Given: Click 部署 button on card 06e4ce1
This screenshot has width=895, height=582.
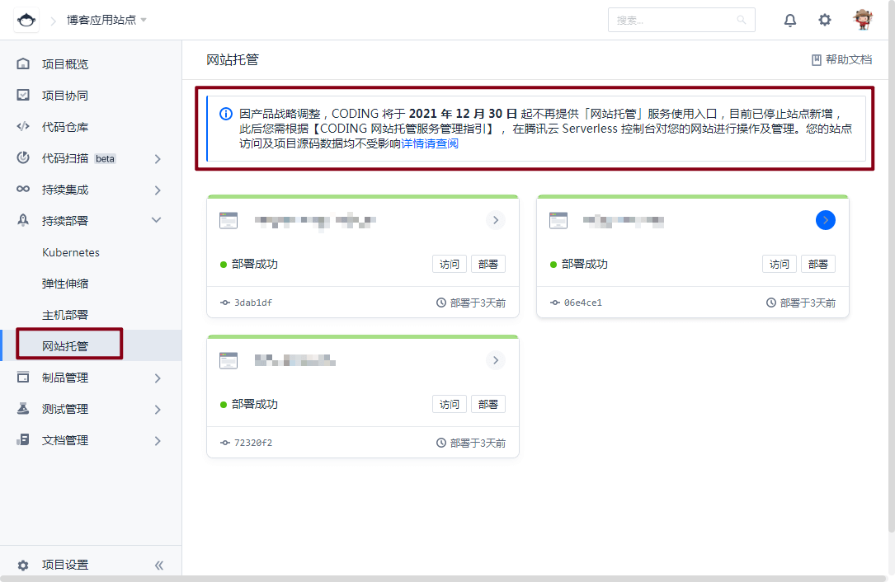Looking at the screenshot, I should coord(818,264).
